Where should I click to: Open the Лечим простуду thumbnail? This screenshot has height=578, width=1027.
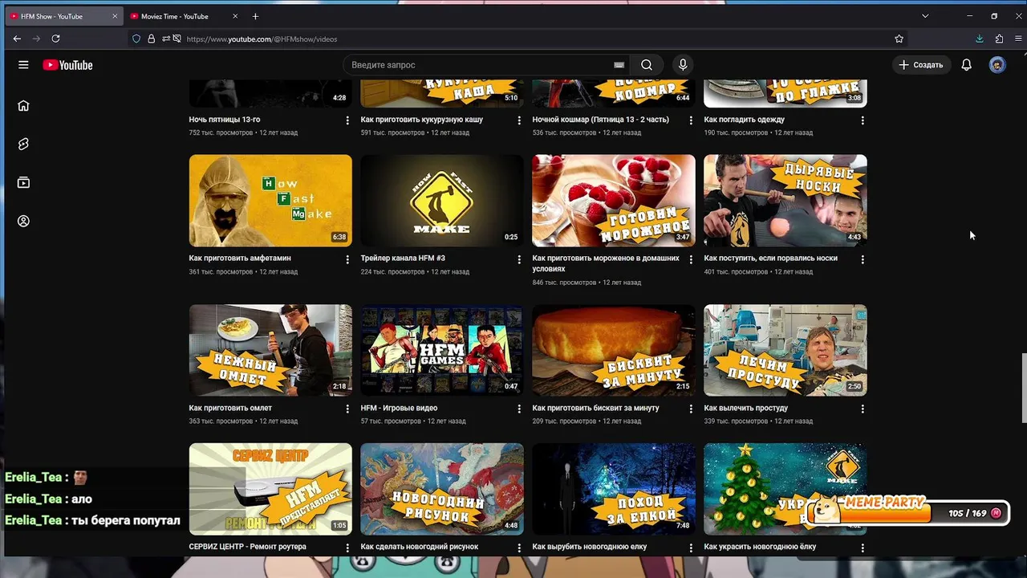[785, 350]
